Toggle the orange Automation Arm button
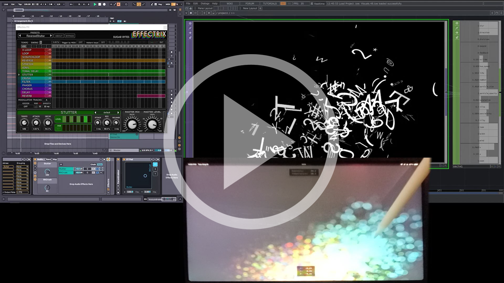Viewport: 504px width, 283px height. click(x=118, y=4)
